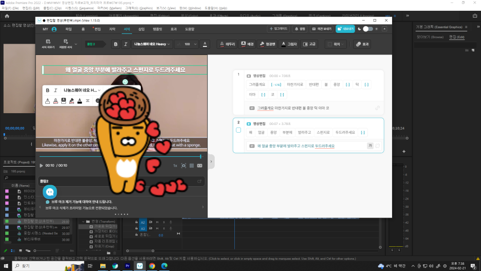This screenshot has height=271, width=481.
Task: Click the 알림 notification button
Action: click(x=300, y=29)
